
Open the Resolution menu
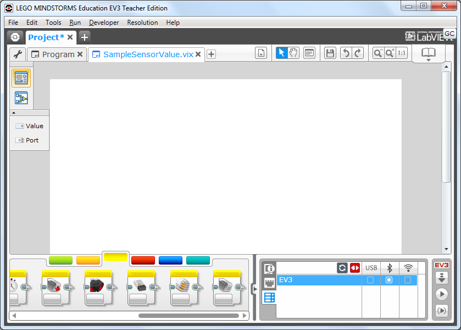[142, 23]
